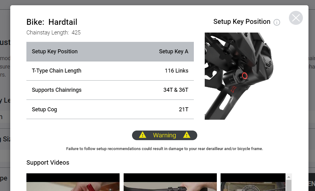Click the T-Type Chain Length row label
Screen dimensions: 315x191
tap(57, 71)
